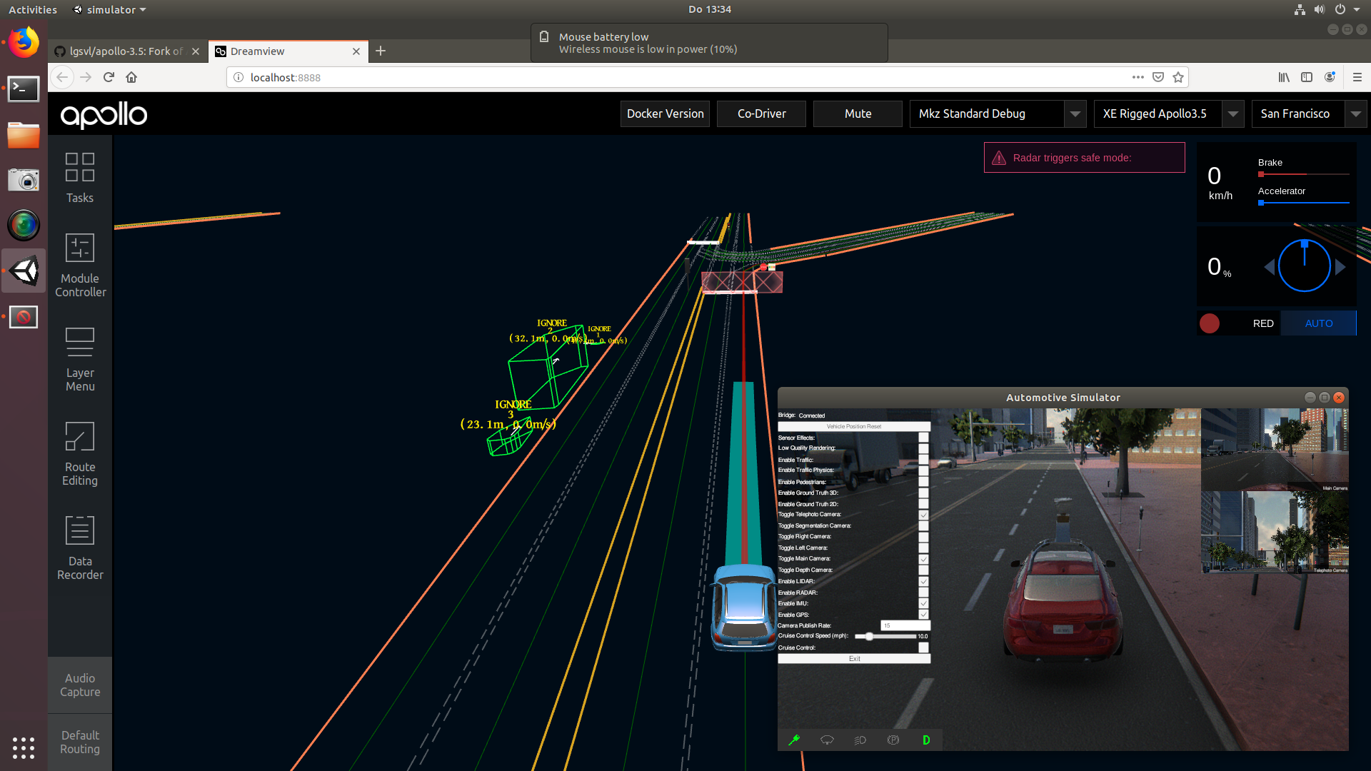Enable Low Quality Rendering checkbox
This screenshot has width=1371, height=771.
coord(923,448)
